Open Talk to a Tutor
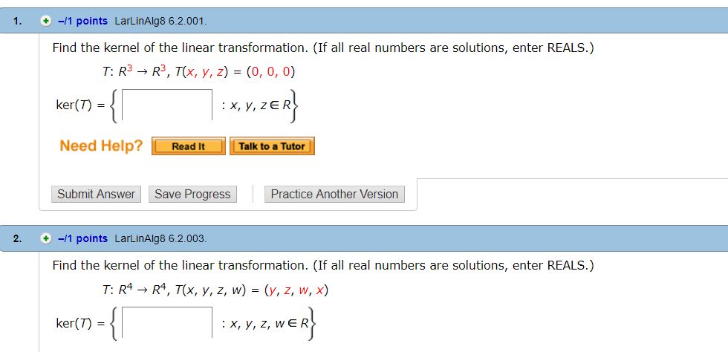The width and height of the screenshot is (728, 352). tap(272, 146)
